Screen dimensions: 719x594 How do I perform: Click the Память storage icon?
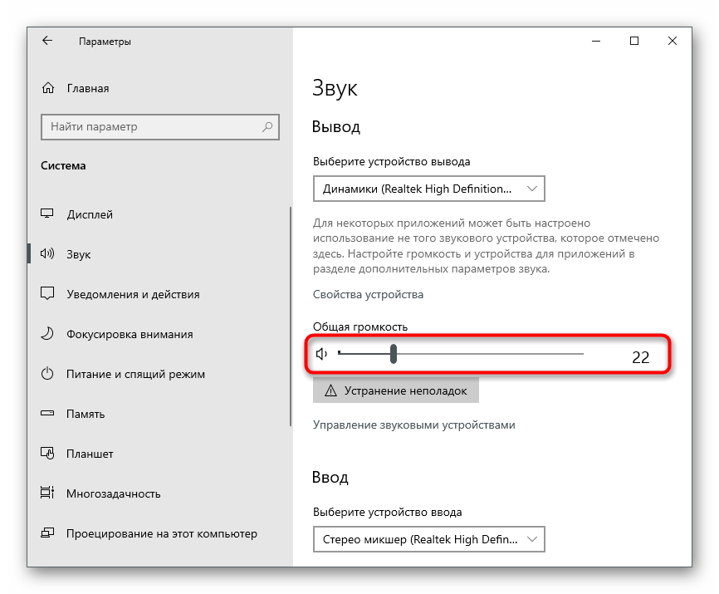coord(48,414)
